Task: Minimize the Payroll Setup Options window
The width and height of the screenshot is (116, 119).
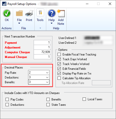Action: (87, 4)
